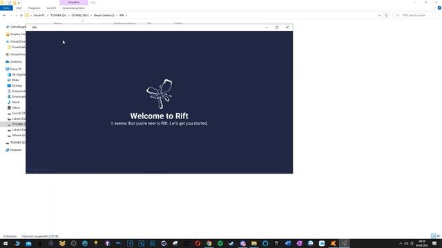Screen dimensions: 442x248
Task: Open Musik folder in sidebar
Action: (14, 102)
